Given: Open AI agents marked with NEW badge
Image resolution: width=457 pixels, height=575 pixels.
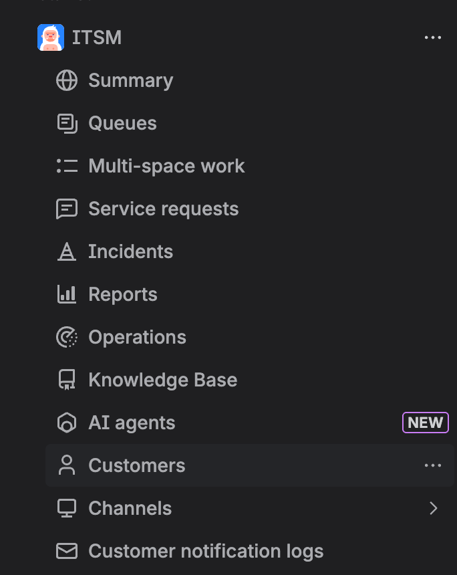Looking at the screenshot, I should coord(132,423).
